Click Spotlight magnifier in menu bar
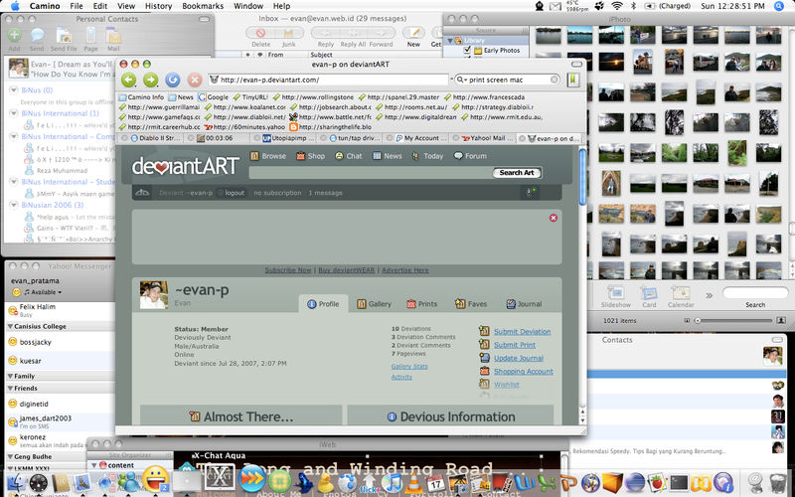Screen dimensions: 795x497 pos(779,6)
